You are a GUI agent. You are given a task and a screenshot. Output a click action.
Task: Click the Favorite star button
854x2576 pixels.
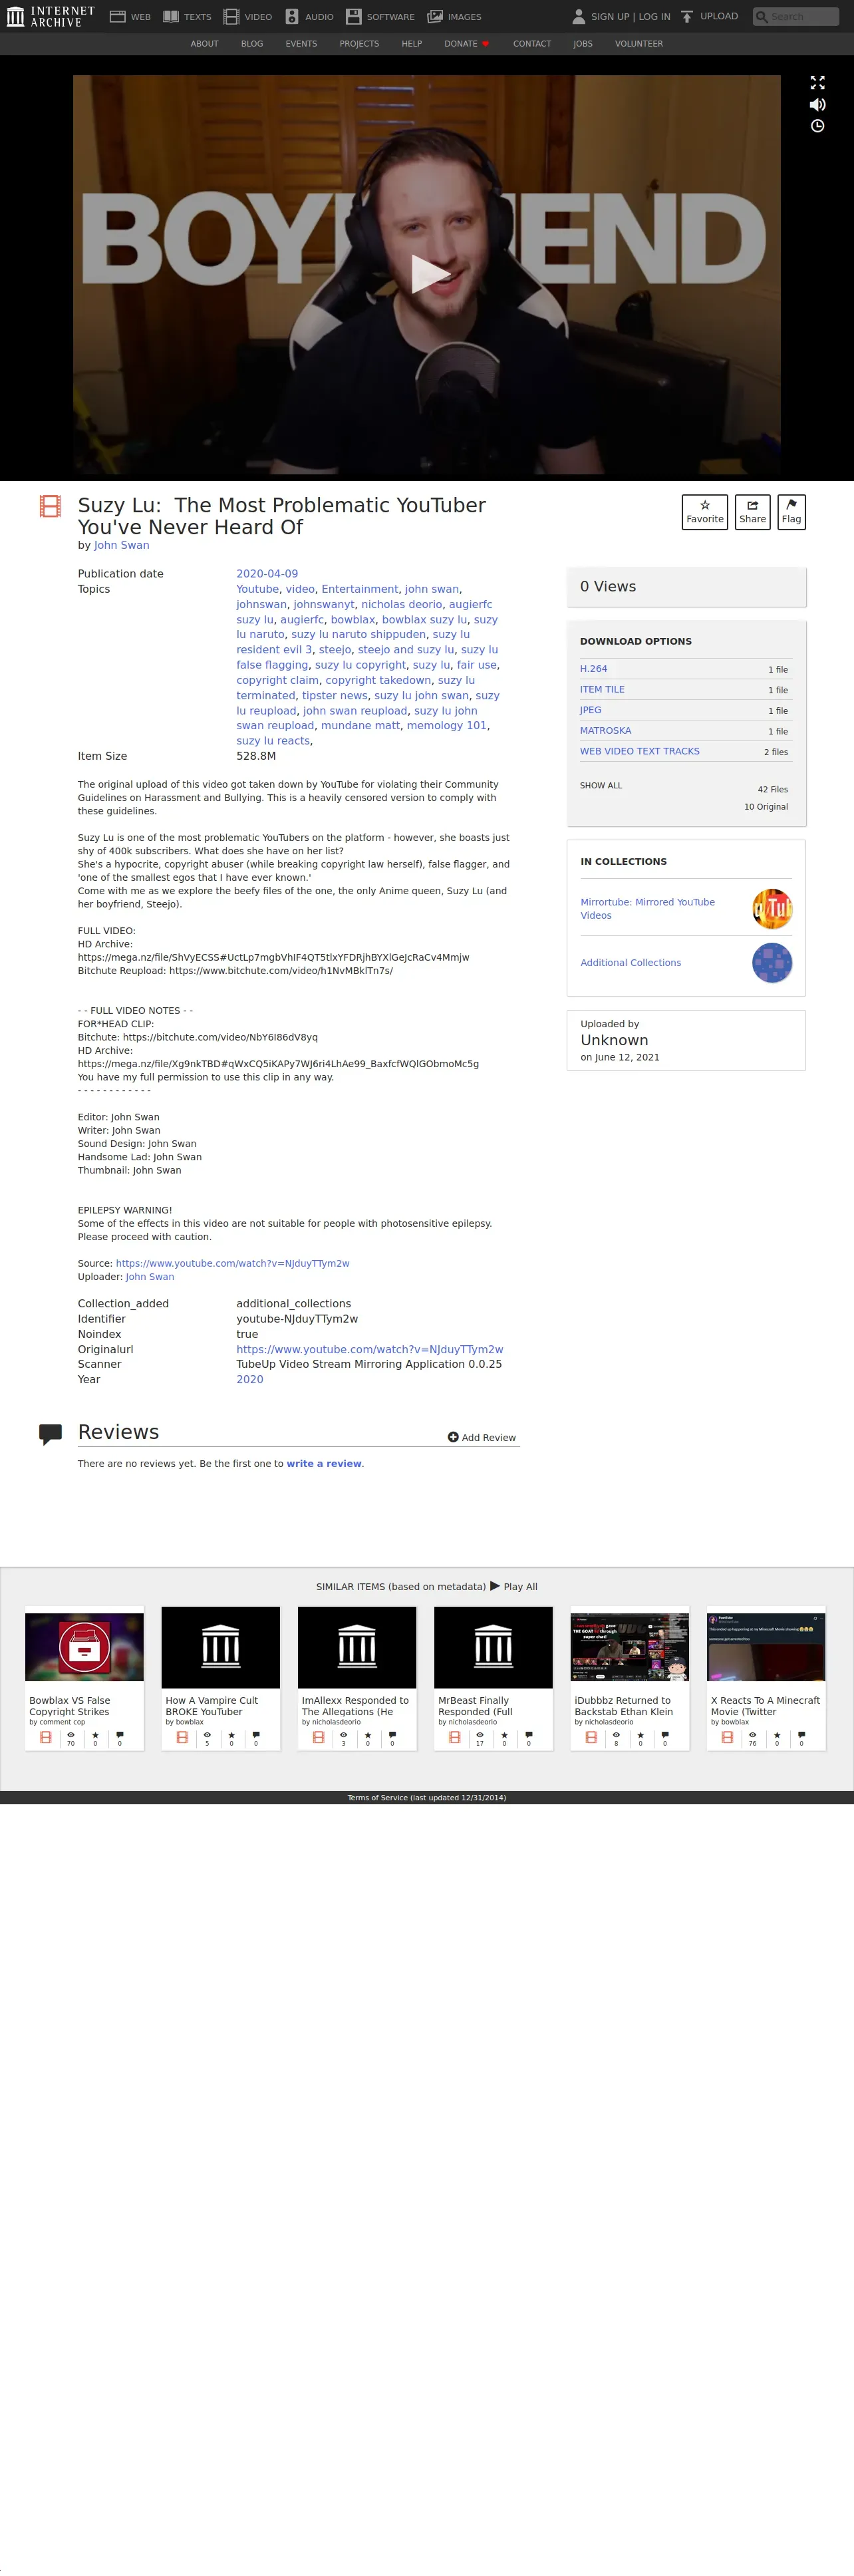click(705, 512)
